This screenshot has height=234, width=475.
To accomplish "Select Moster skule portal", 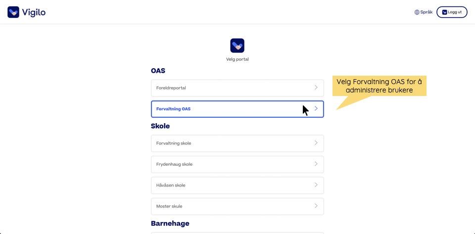I will click(x=223, y=206).
